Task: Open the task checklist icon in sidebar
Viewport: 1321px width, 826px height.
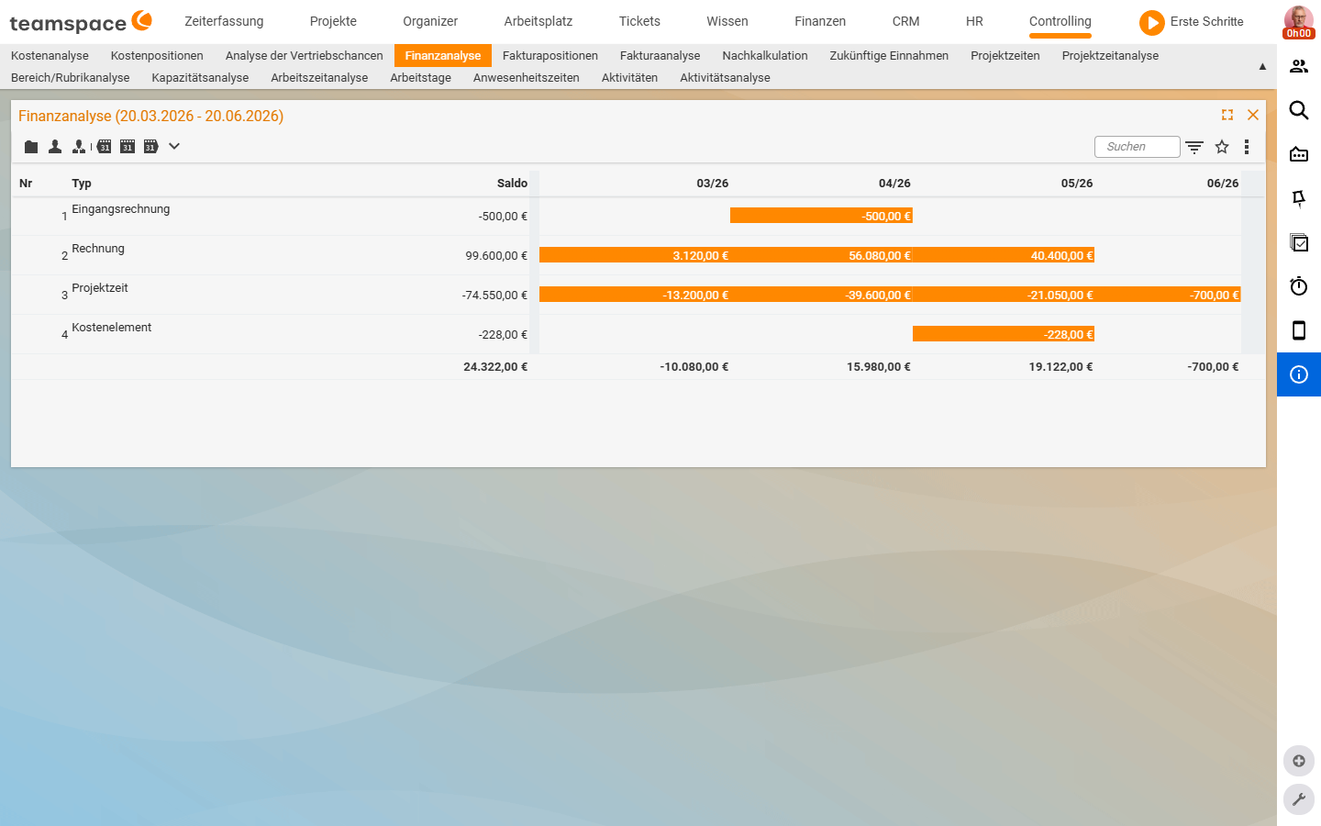Action: (1299, 242)
